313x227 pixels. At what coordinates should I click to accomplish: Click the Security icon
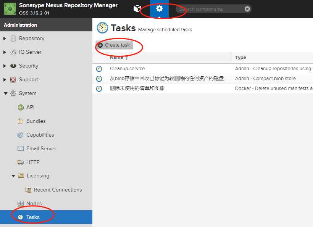click(x=13, y=66)
